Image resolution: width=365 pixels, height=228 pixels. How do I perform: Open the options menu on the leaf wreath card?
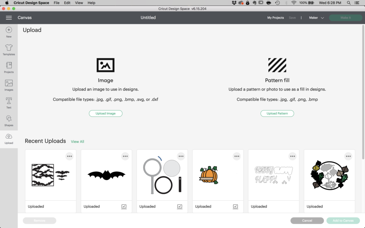(348, 156)
